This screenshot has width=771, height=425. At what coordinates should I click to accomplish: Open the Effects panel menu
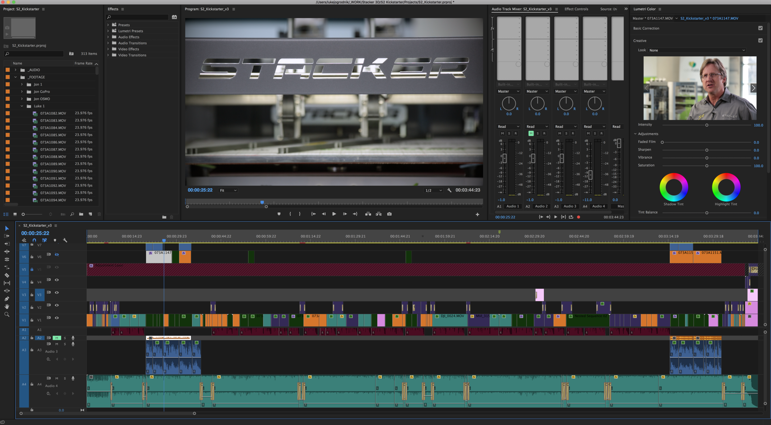pos(122,9)
